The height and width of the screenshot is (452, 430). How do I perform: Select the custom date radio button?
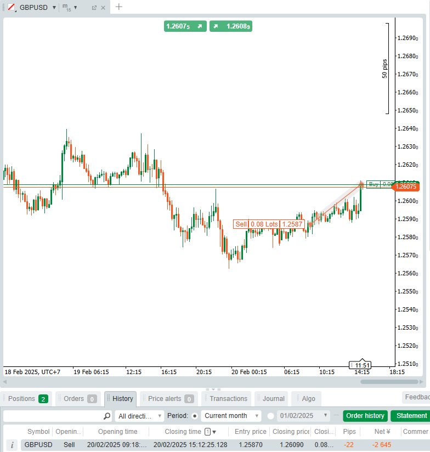point(270,416)
